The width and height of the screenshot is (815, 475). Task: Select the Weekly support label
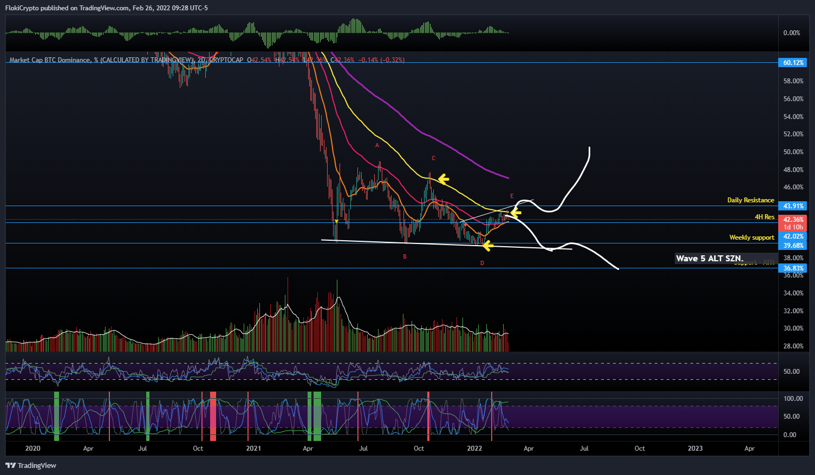point(752,237)
